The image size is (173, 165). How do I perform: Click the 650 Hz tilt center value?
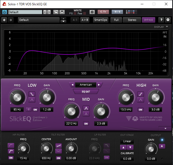[x=46, y=158]
